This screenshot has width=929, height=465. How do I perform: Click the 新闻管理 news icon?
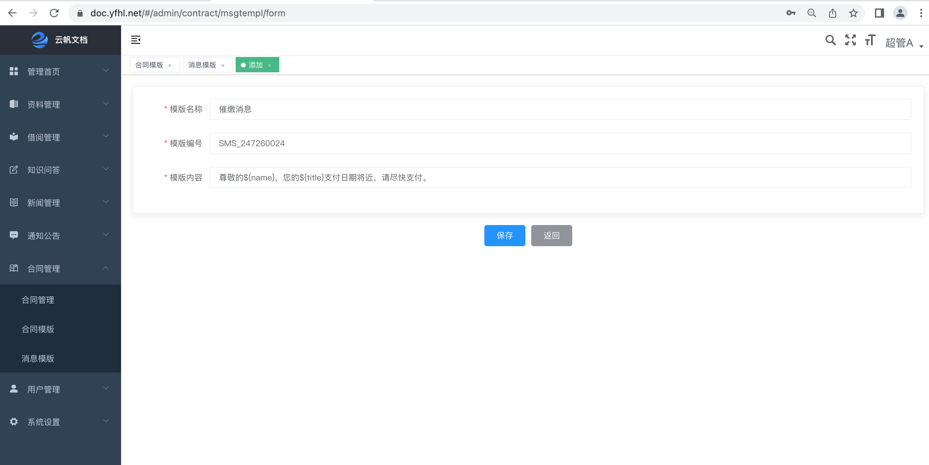(14, 202)
